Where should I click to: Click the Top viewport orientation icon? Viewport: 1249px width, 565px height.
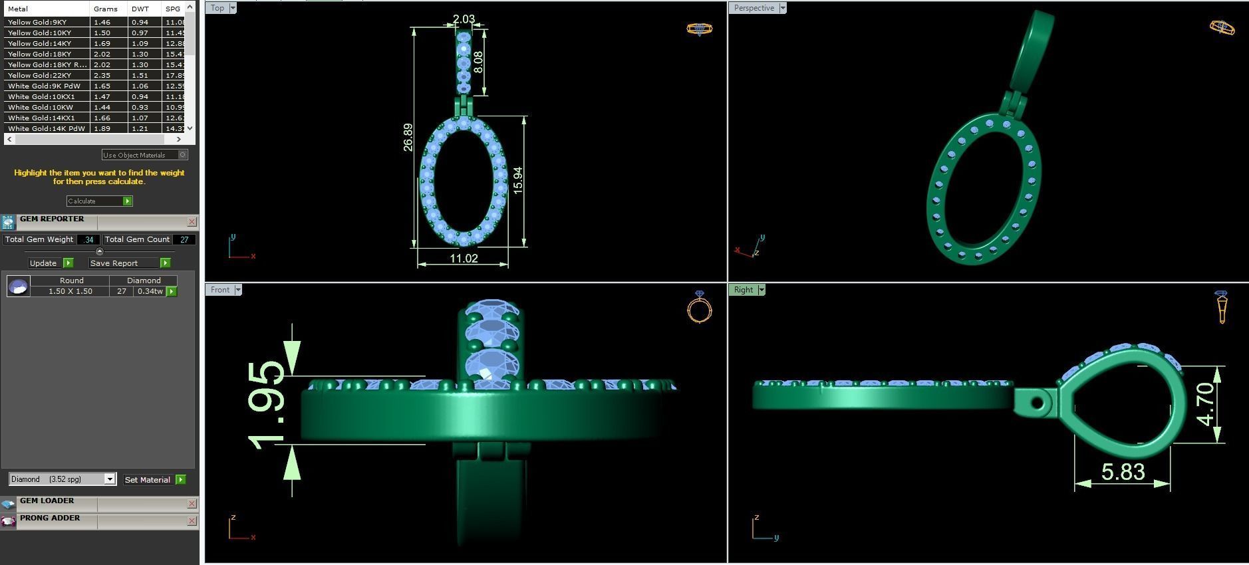pyautogui.click(x=699, y=29)
